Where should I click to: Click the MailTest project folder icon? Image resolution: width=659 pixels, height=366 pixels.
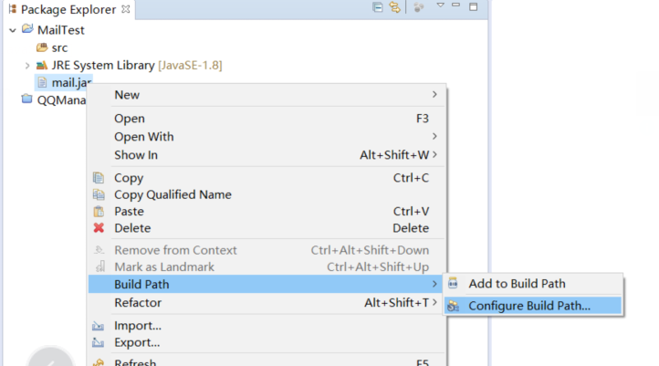(27, 29)
